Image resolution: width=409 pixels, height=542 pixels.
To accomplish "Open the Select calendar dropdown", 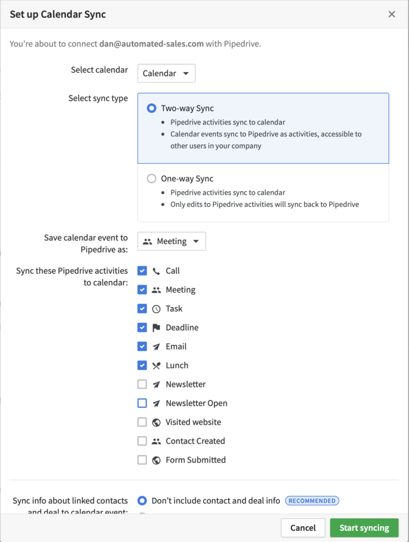I will point(166,73).
